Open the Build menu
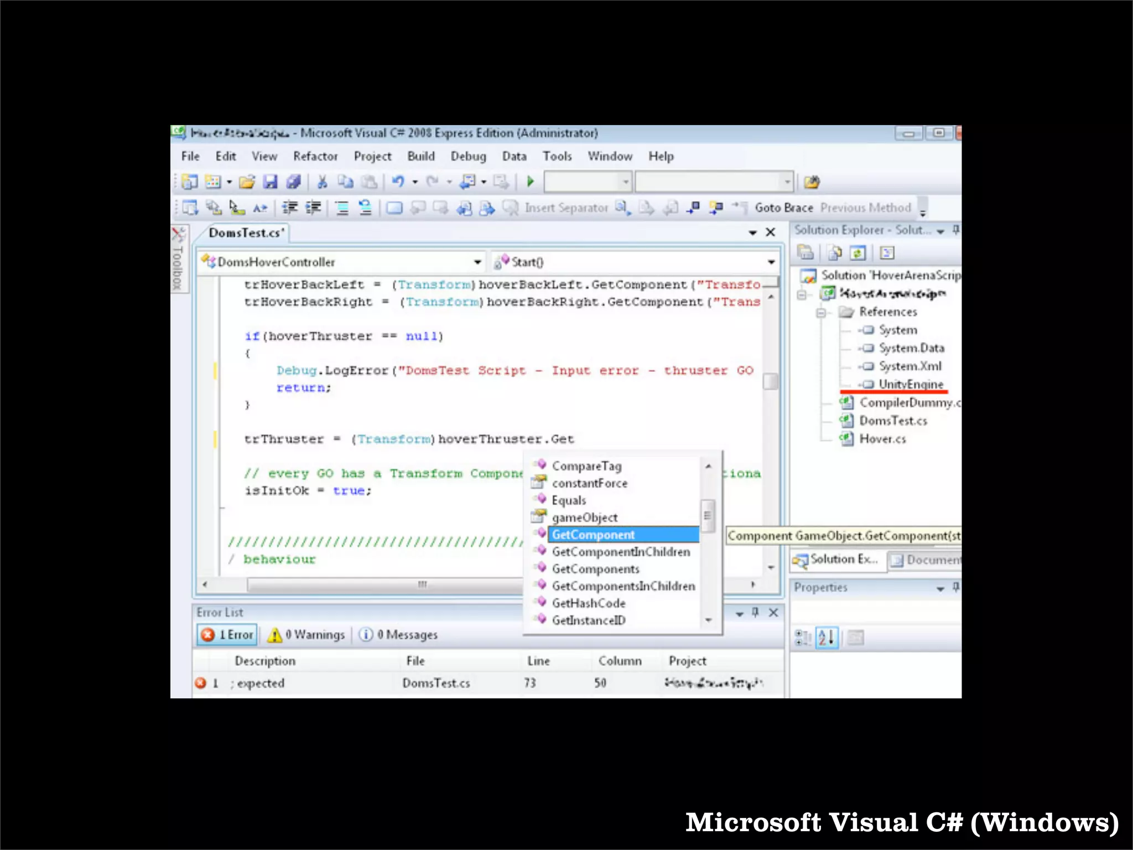 421,157
